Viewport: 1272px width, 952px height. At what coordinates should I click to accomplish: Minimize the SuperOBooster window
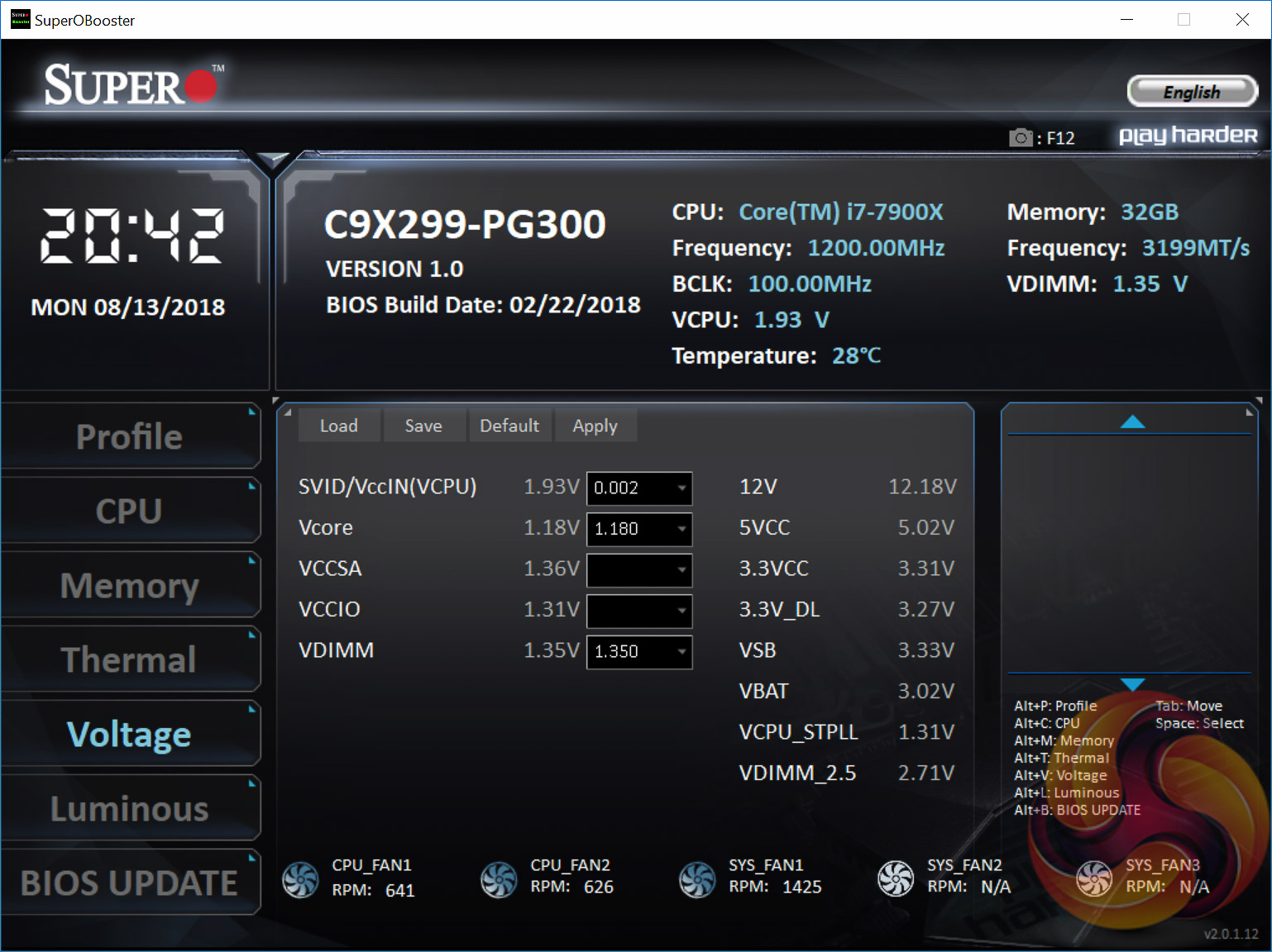click(1126, 20)
